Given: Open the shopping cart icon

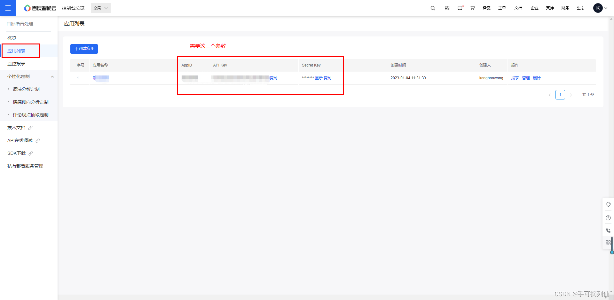Looking at the screenshot, I should (472, 8).
